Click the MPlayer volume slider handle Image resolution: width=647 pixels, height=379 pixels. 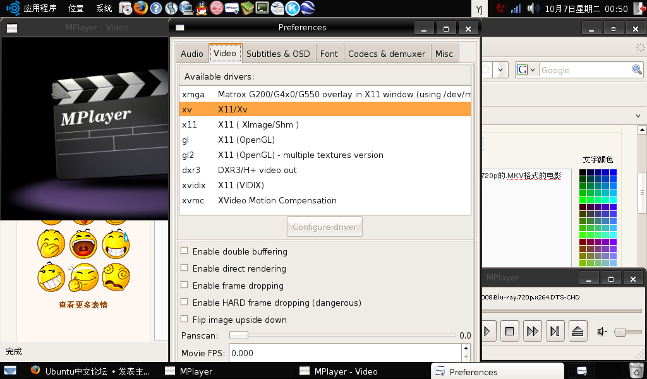click(620, 332)
